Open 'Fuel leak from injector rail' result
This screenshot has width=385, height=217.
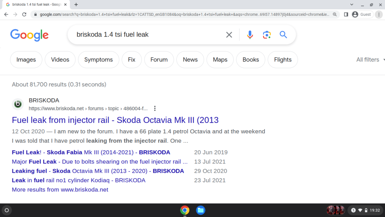115,120
